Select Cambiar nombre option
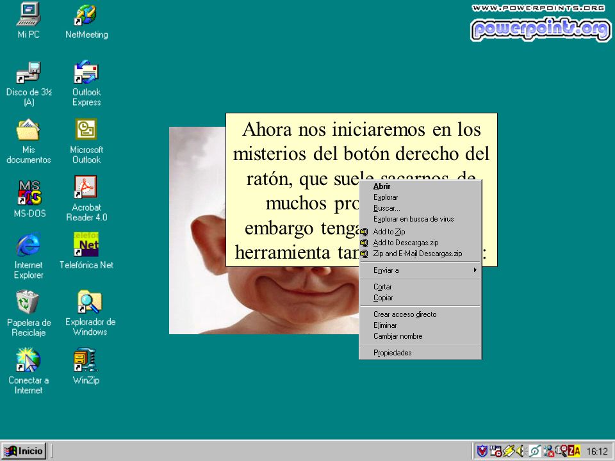615x461 pixels. coord(420,336)
